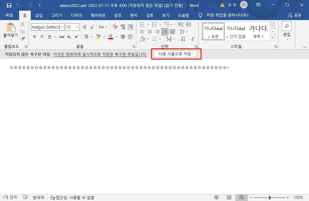
Task: Select center text alignment
Action: point(149,31)
